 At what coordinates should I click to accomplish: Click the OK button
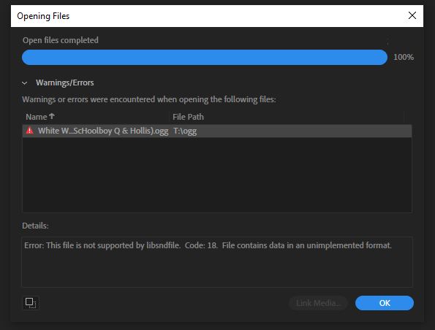click(x=385, y=303)
